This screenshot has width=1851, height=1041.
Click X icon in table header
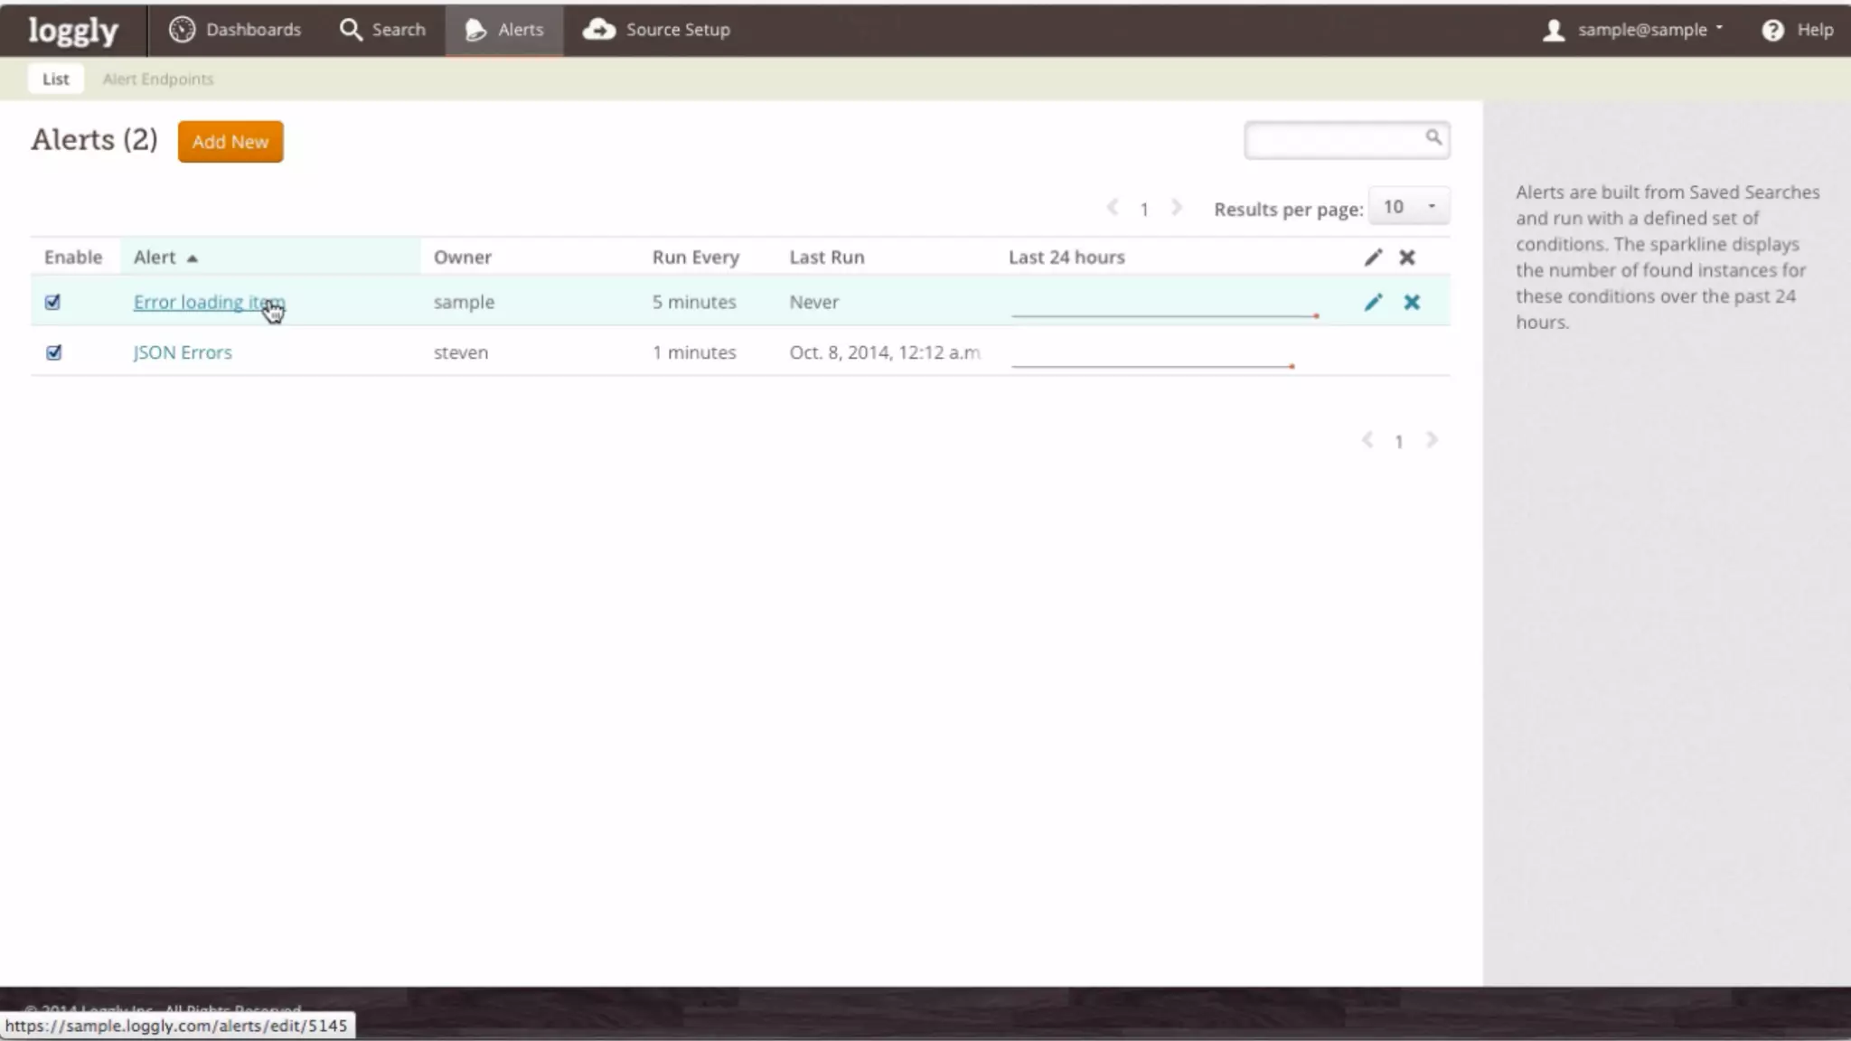click(x=1407, y=258)
